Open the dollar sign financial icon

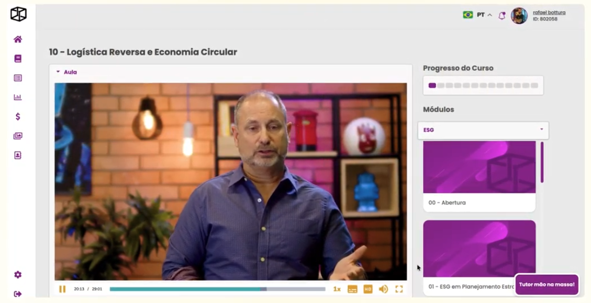pyautogui.click(x=18, y=116)
